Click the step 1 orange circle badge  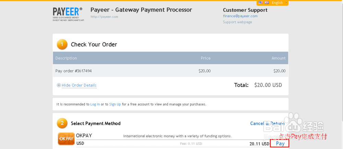(x=62, y=44)
